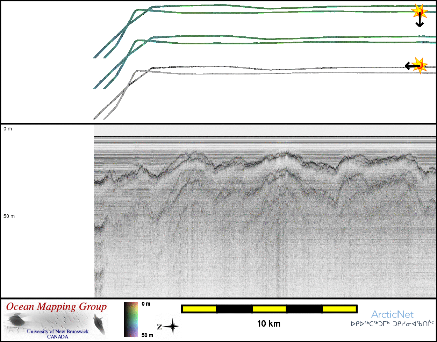Click the right whale image in the logo
The image size is (437, 342).
[99, 323]
